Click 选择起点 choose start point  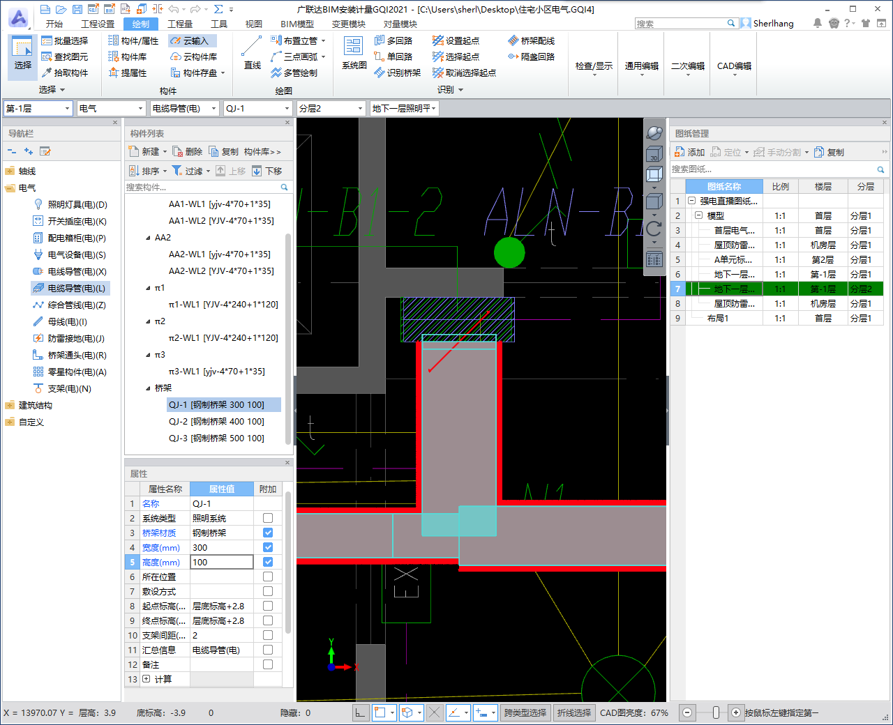(x=456, y=56)
